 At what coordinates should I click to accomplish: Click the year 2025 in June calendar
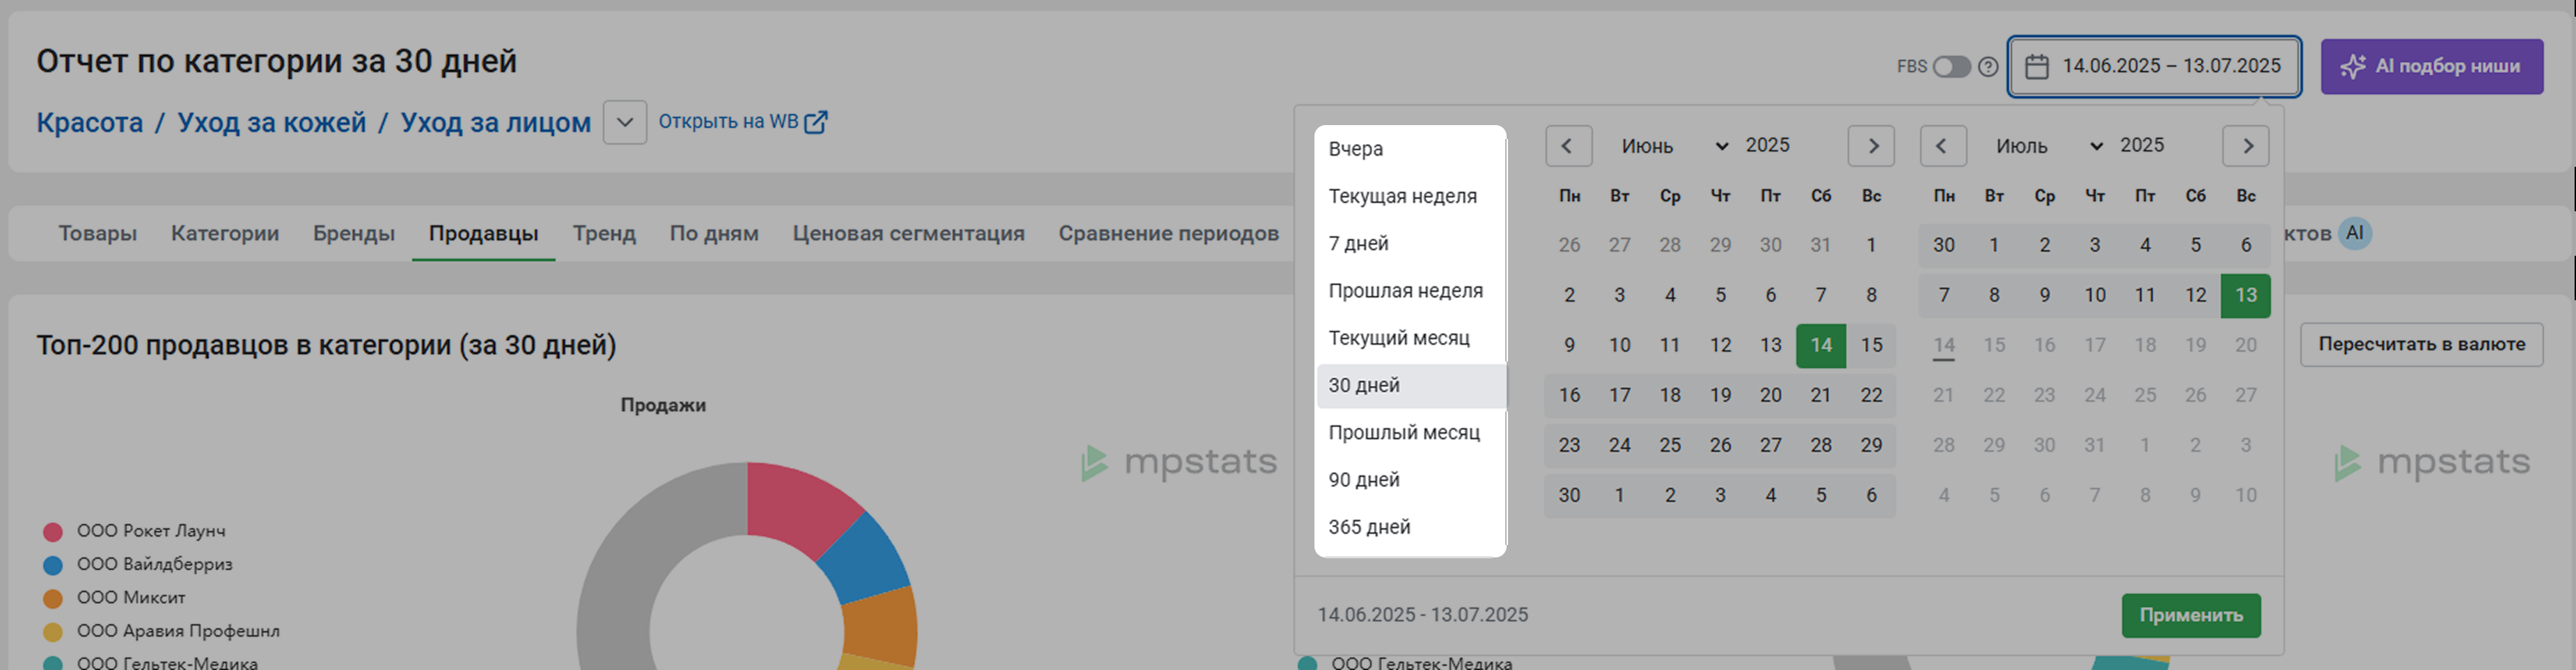tap(1768, 146)
